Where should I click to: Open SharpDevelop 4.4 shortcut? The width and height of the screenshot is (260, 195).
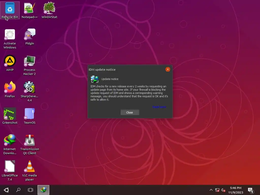coord(29,91)
